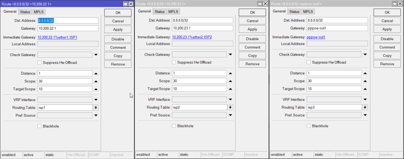
Task: Collapse Target Scope arrow in pppoe-out1 window
Action: [365, 89]
